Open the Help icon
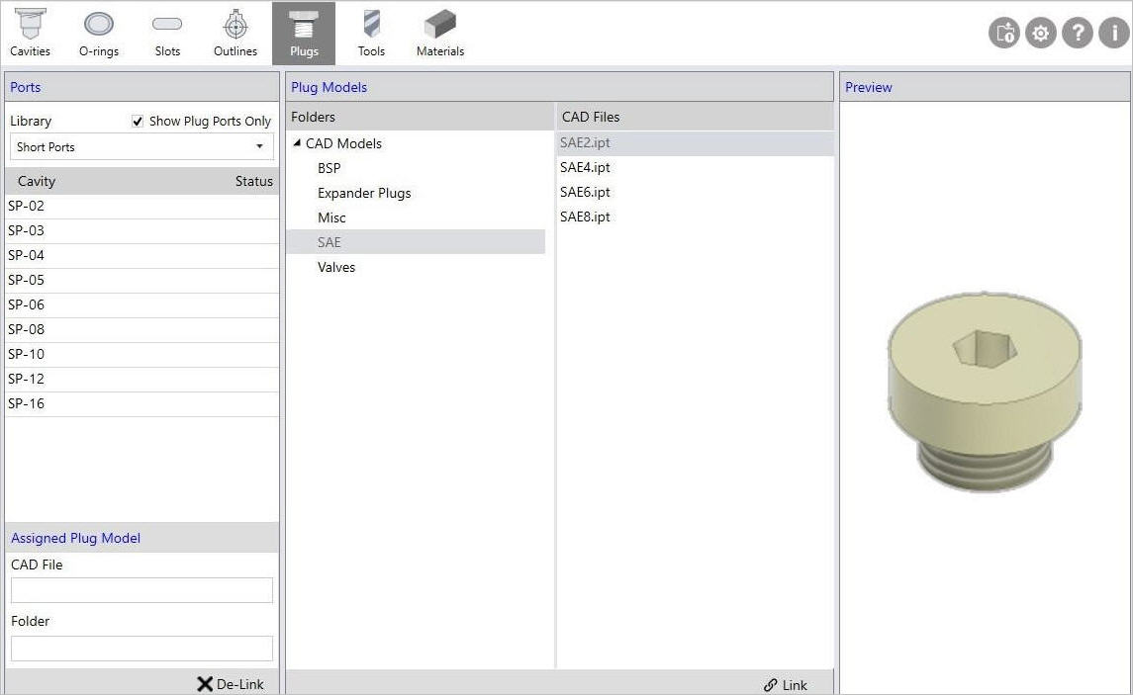This screenshot has width=1133, height=695. (x=1077, y=33)
